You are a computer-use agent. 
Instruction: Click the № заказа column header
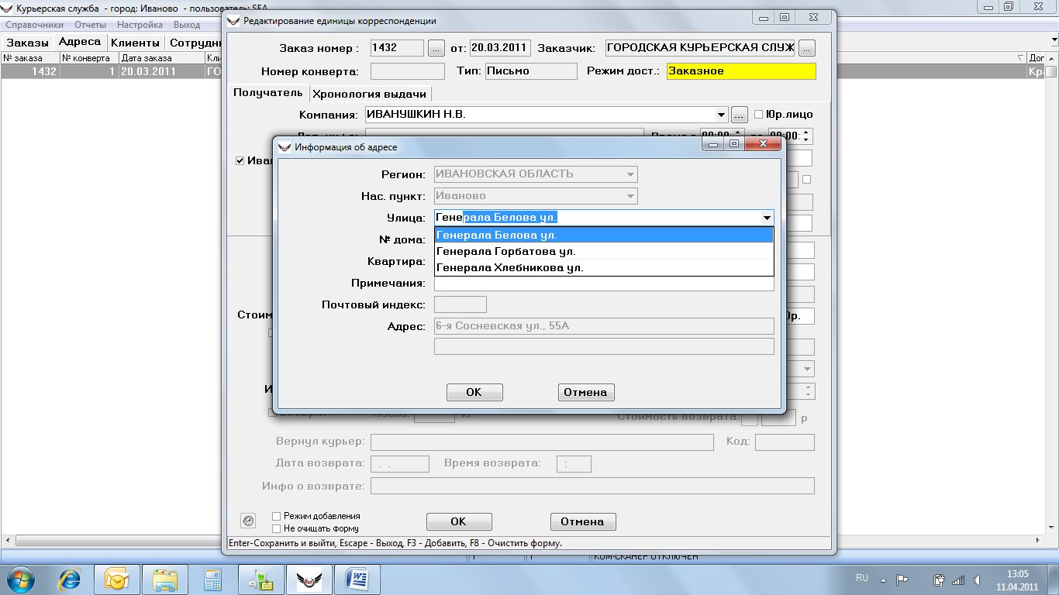(x=30, y=58)
